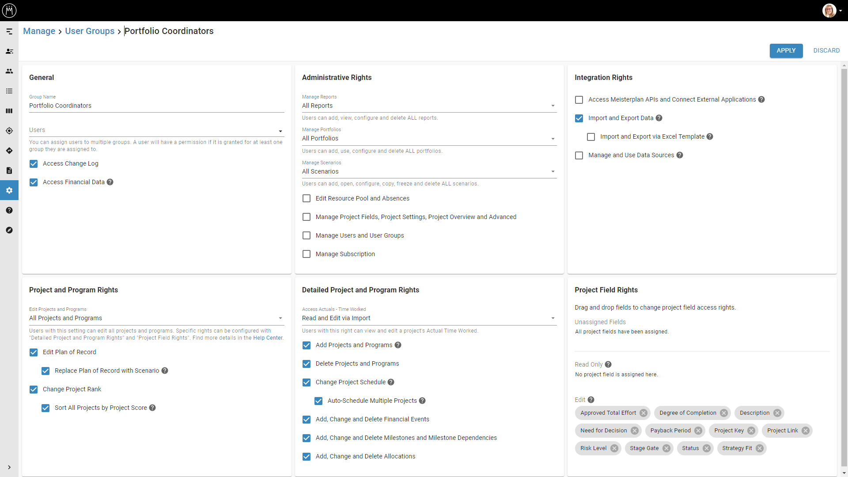This screenshot has height=477, width=848.
Task: Expand the Users dropdown
Action: pos(156,130)
